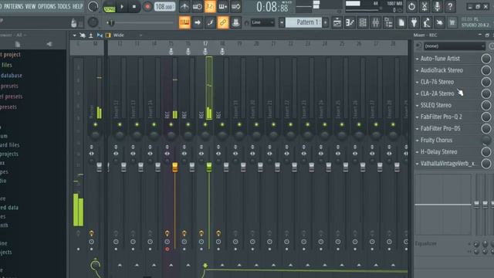Toggle the multilink to controllers chain icon

click(x=223, y=22)
